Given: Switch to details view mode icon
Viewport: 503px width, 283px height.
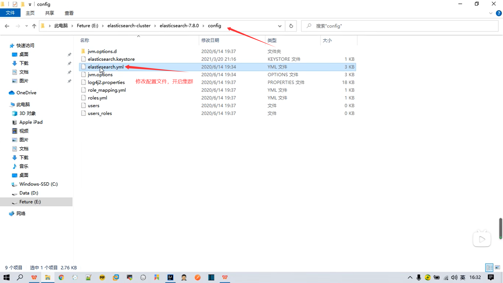Looking at the screenshot, I should pyautogui.click(x=489, y=268).
